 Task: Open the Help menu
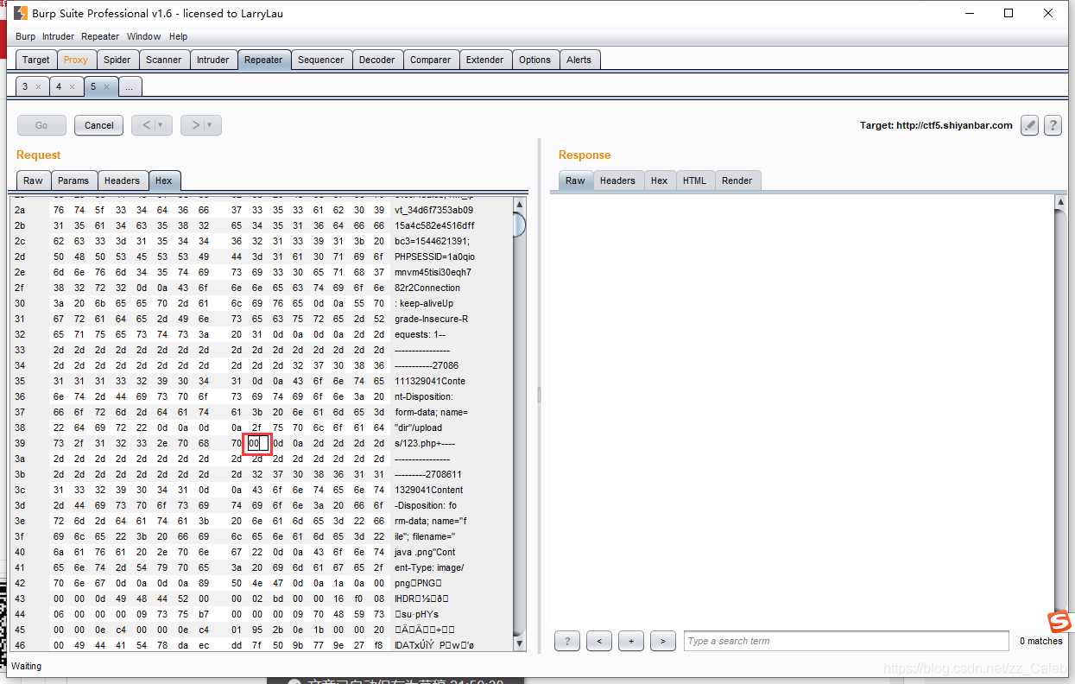pyautogui.click(x=178, y=36)
